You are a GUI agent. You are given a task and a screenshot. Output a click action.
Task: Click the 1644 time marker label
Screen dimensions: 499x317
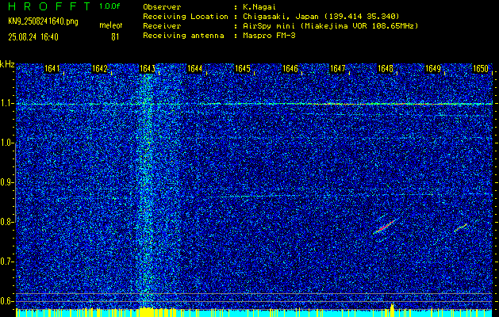[x=195, y=69]
